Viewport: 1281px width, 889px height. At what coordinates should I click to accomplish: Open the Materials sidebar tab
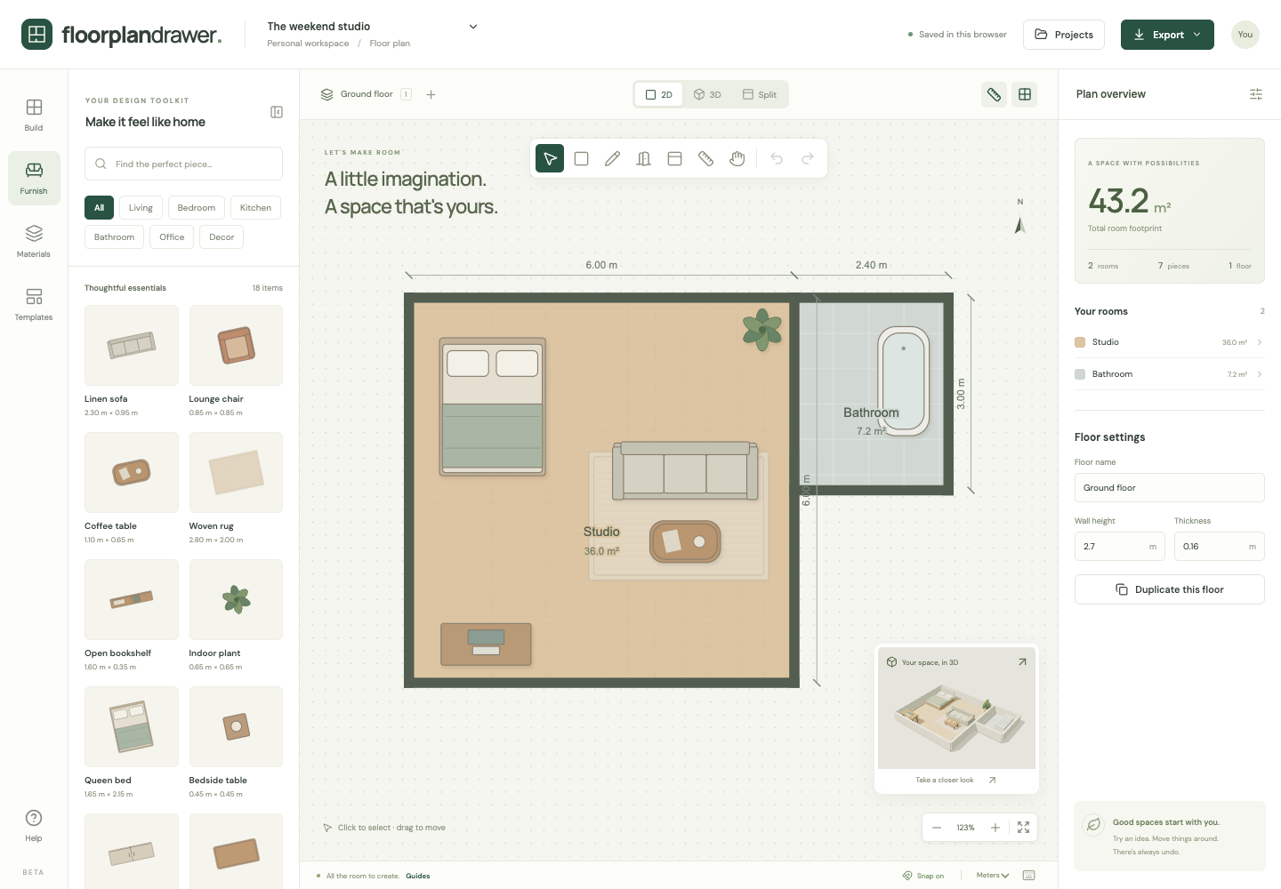click(34, 242)
